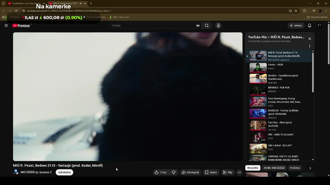Click YouTube Mix playlist title
The width and height of the screenshot is (330, 185).
pos(276,37)
